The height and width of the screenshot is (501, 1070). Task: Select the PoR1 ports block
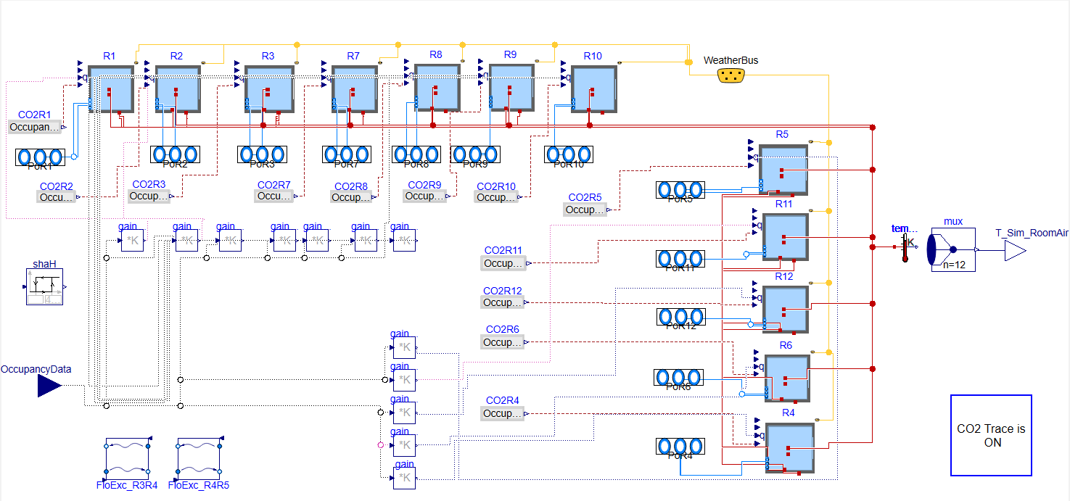click(41, 157)
